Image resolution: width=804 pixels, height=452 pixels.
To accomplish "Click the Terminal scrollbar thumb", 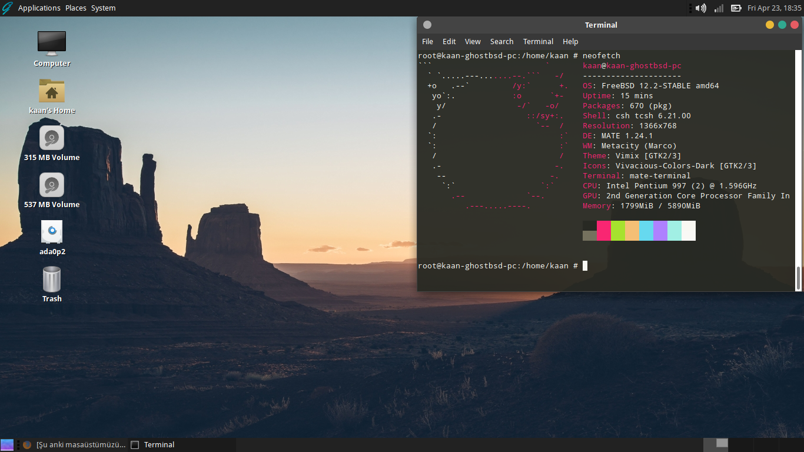I will (x=799, y=278).
